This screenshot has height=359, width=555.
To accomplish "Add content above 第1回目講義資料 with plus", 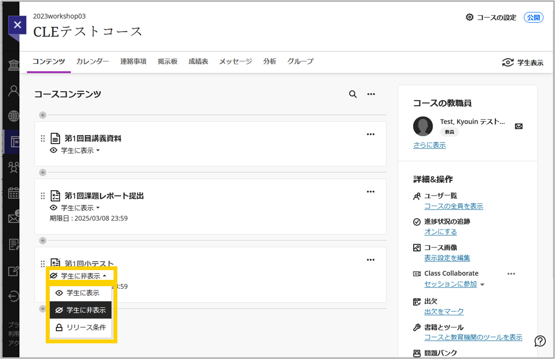I will (42, 115).
